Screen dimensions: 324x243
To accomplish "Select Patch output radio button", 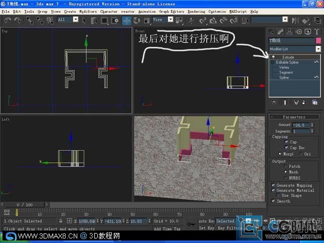I will 285,166.
